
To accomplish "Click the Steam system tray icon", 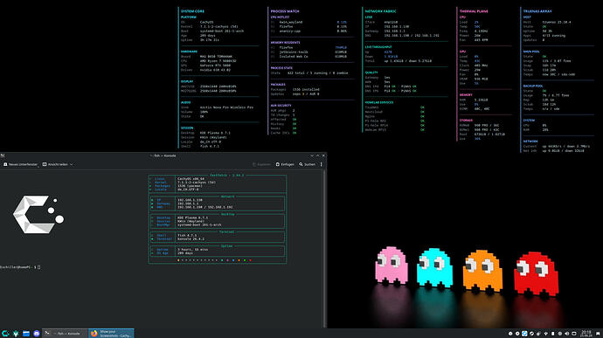I will (x=532, y=334).
